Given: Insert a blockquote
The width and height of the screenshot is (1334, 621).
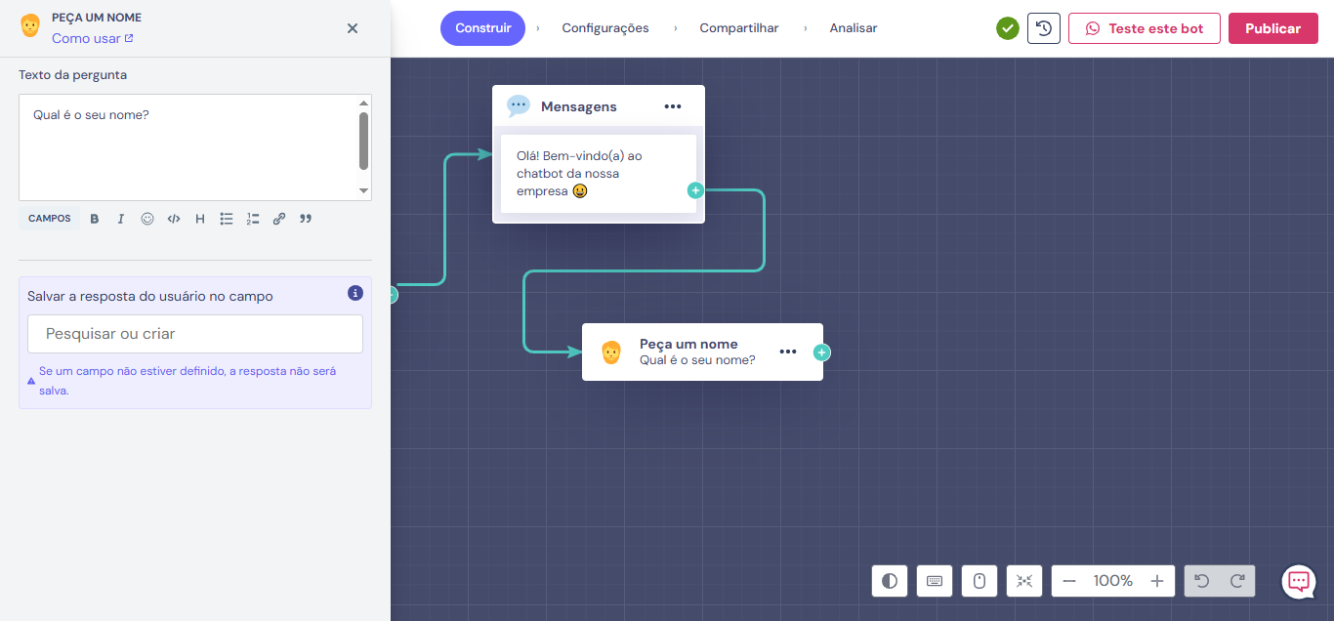Looking at the screenshot, I should coord(306,219).
